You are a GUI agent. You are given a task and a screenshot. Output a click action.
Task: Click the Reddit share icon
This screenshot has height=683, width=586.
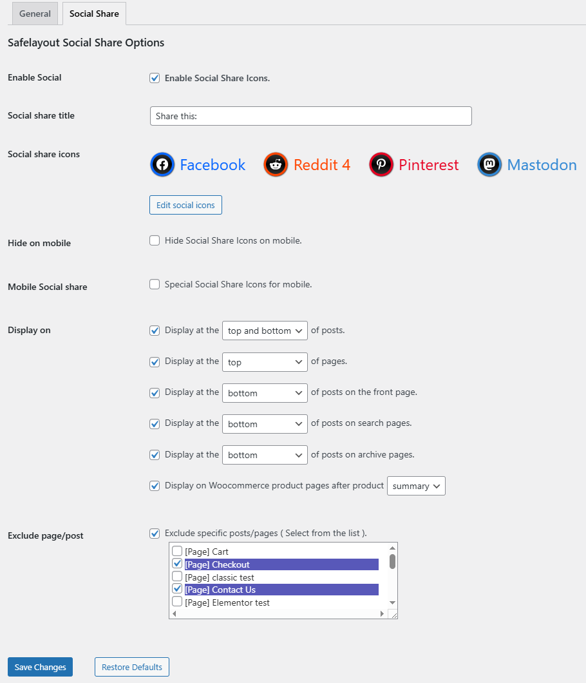(x=276, y=165)
